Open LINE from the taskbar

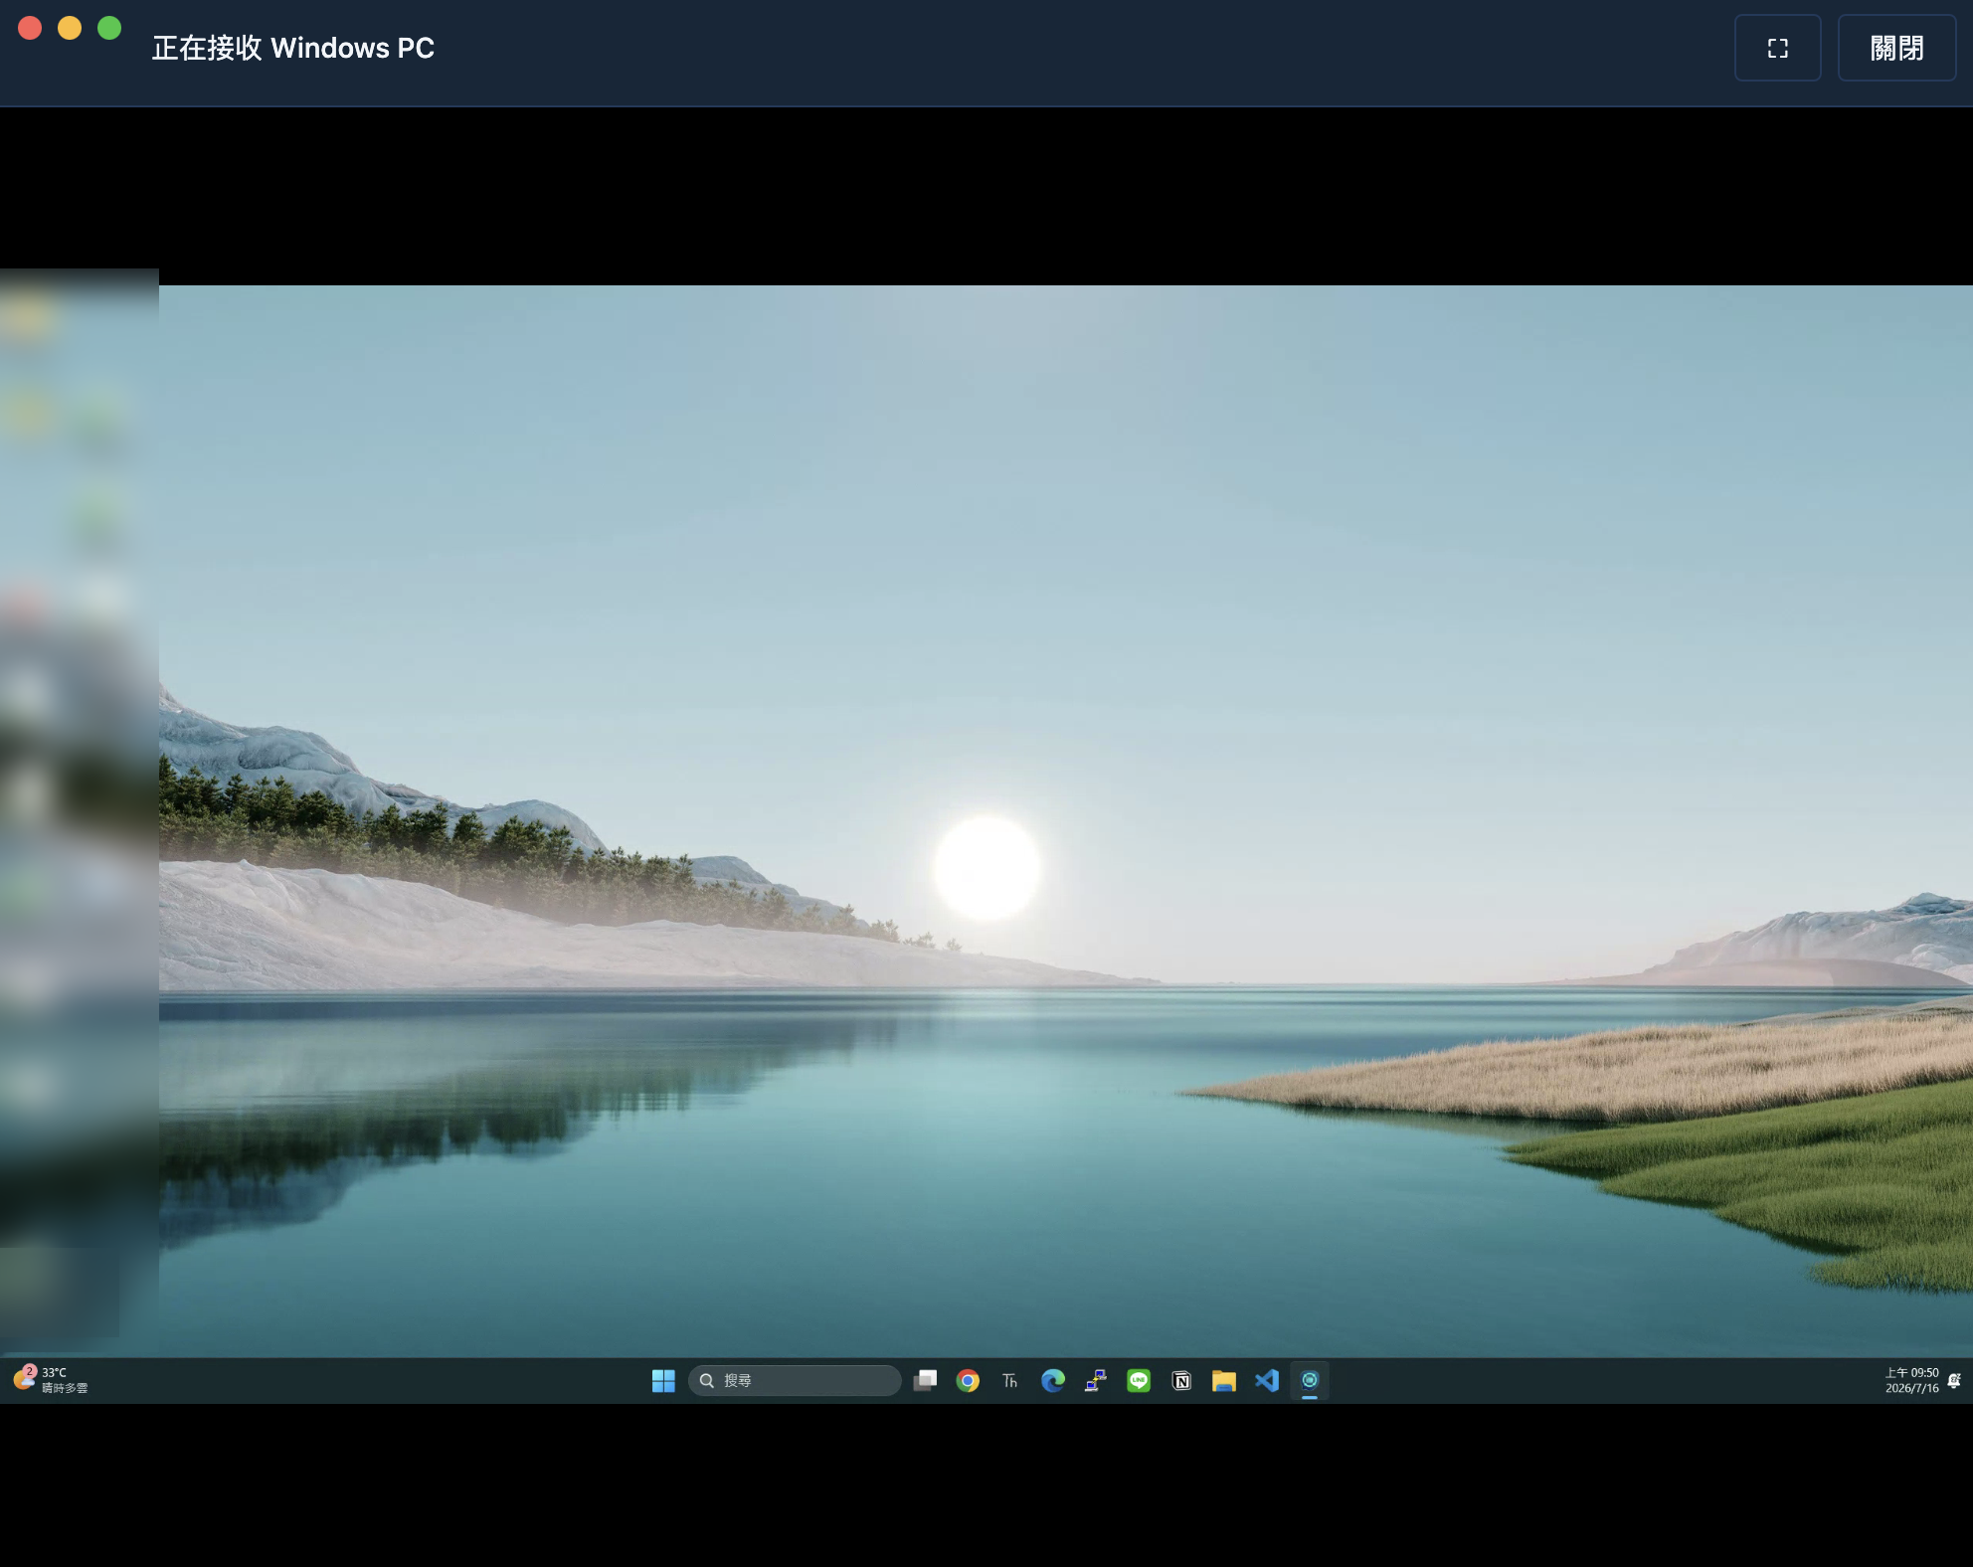click(x=1139, y=1380)
